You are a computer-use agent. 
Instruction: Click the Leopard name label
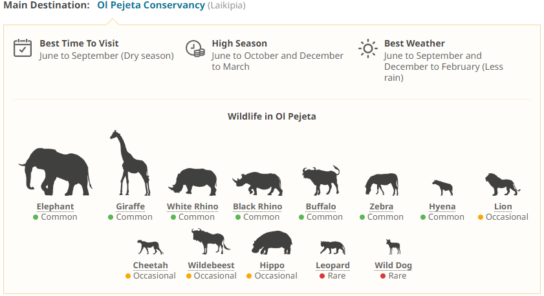coord(332,266)
